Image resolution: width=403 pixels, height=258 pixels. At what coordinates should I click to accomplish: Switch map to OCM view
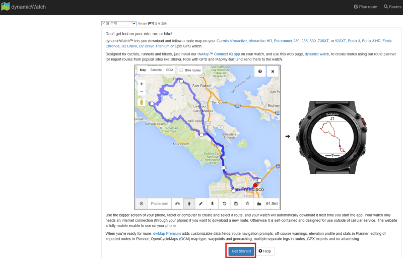169,70
